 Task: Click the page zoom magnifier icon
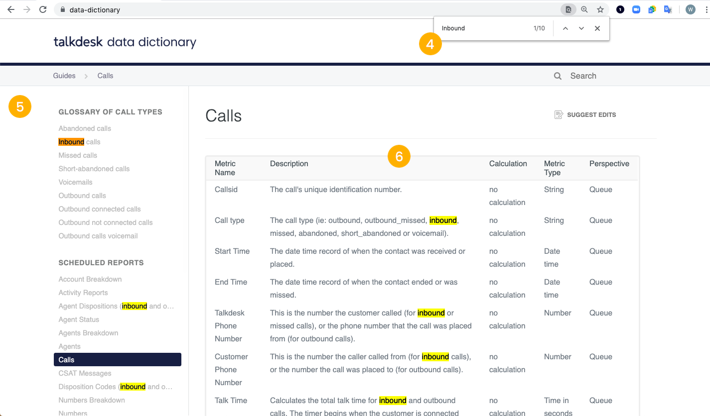[584, 9]
